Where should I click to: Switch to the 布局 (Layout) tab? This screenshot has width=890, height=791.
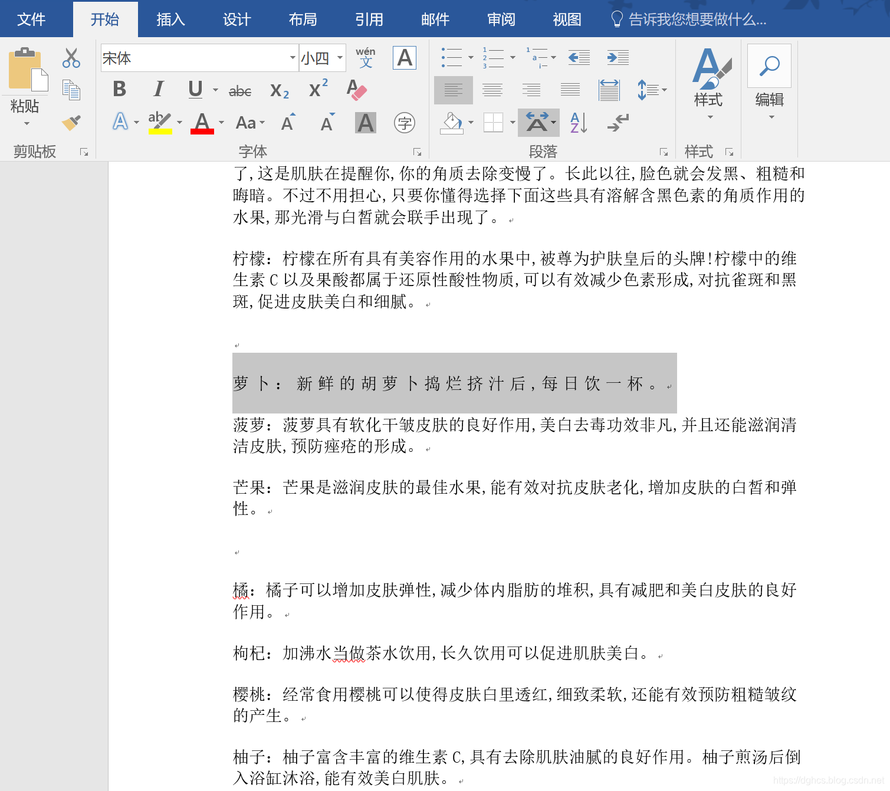pyautogui.click(x=303, y=19)
